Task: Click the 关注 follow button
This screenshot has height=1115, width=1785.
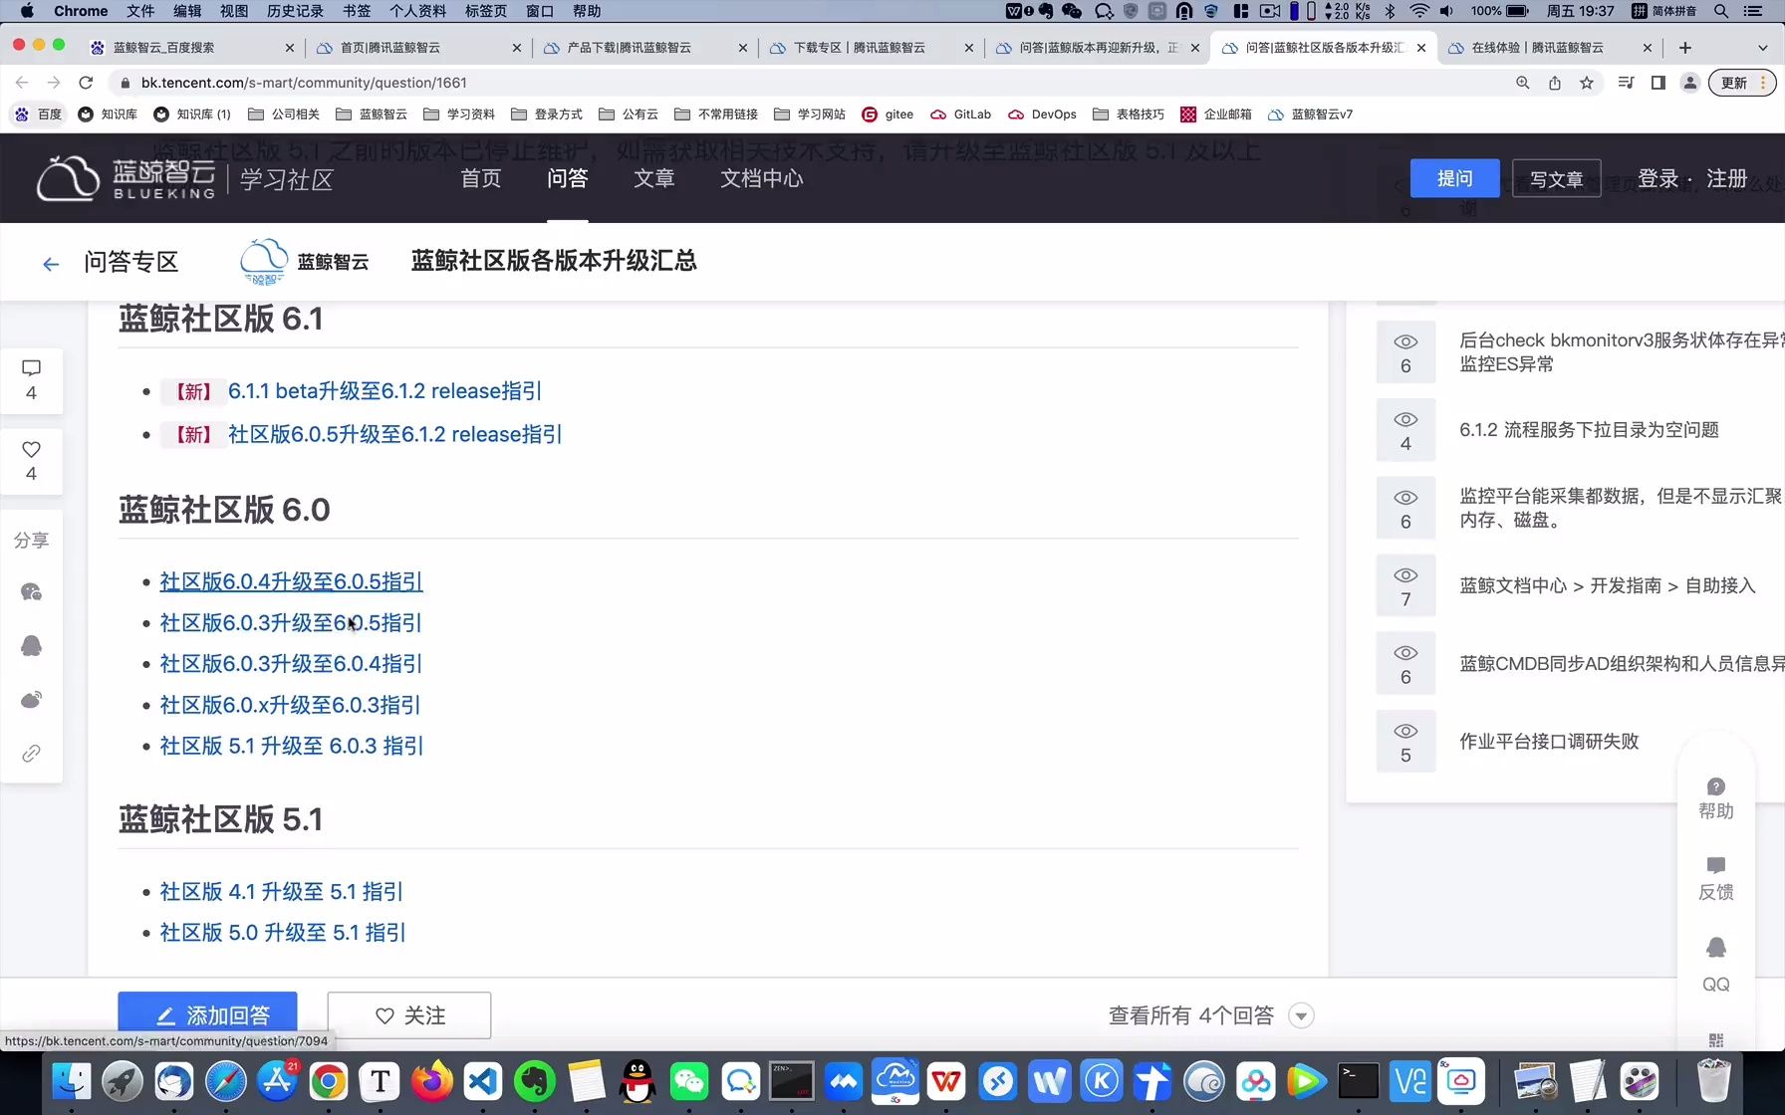Action: 409,1015
